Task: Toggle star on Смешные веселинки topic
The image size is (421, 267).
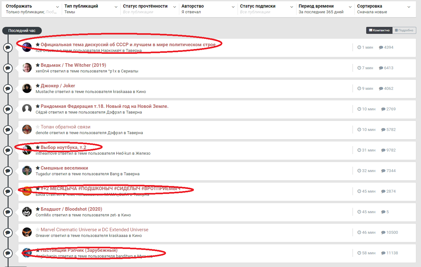Action: click(x=38, y=168)
